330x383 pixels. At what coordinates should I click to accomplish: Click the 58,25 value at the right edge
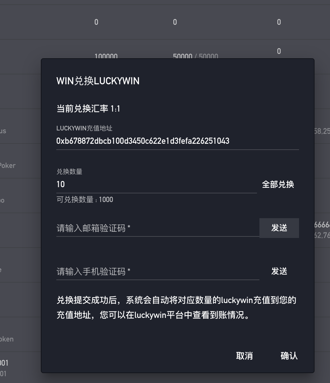pyautogui.click(x=322, y=131)
